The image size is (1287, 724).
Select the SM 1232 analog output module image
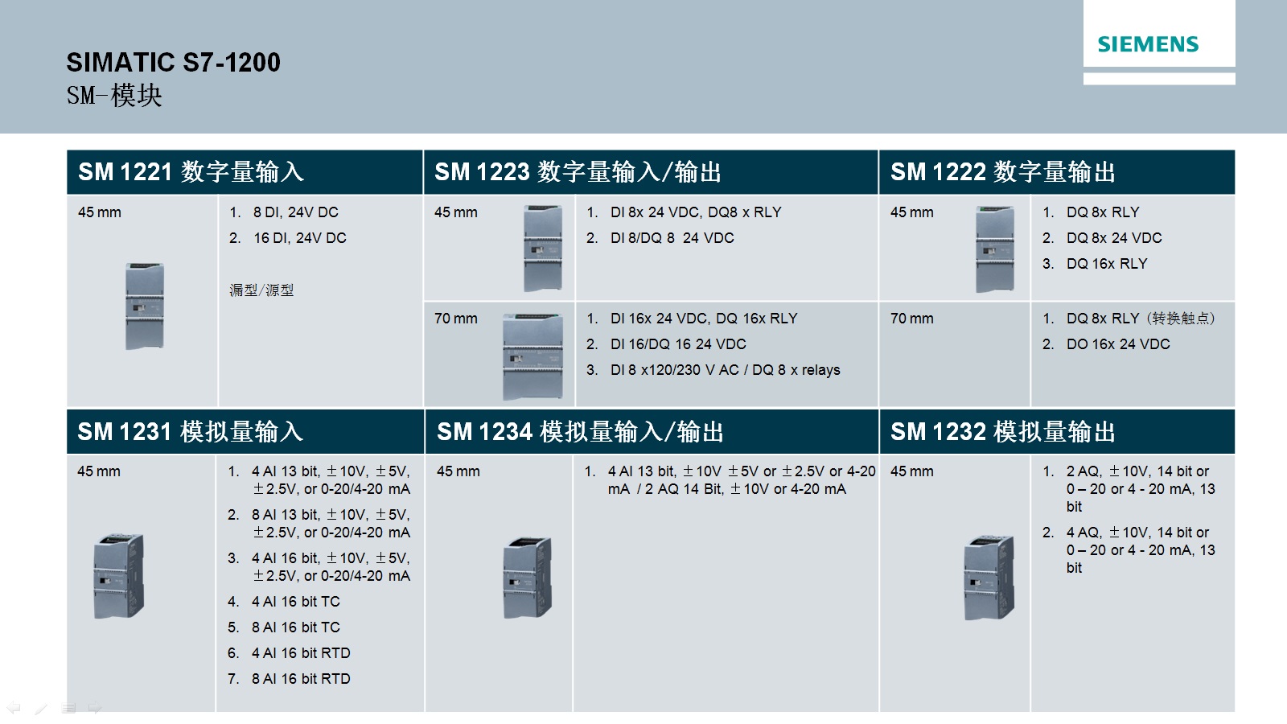(989, 578)
